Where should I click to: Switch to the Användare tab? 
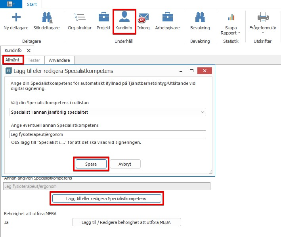click(59, 60)
